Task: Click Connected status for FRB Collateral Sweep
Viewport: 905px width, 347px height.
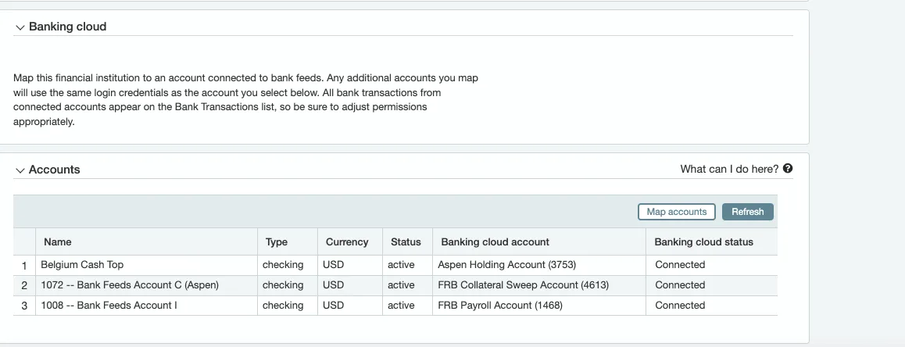Action: pos(680,284)
